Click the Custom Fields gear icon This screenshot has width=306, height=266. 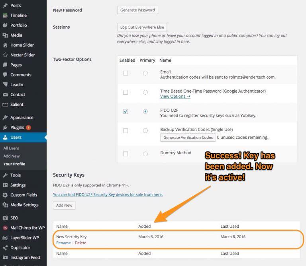(5, 195)
